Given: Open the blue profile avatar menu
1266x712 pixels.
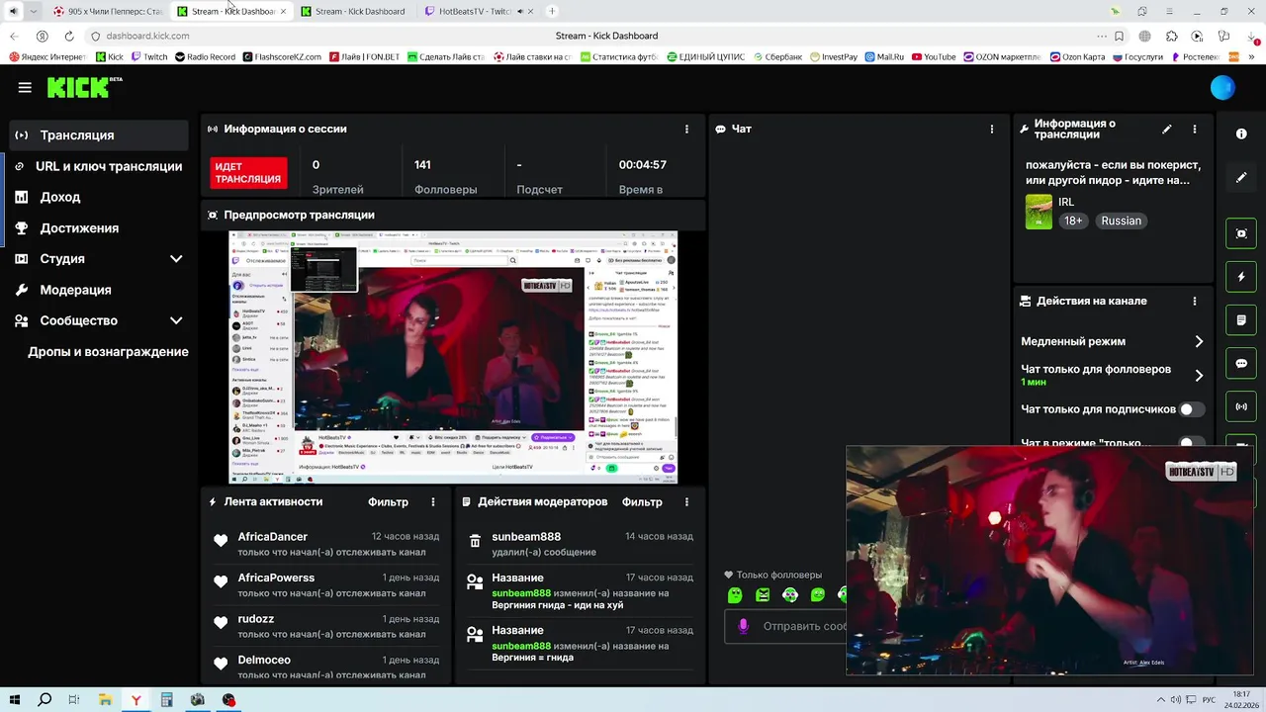Looking at the screenshot, I should pos(1222,87).
